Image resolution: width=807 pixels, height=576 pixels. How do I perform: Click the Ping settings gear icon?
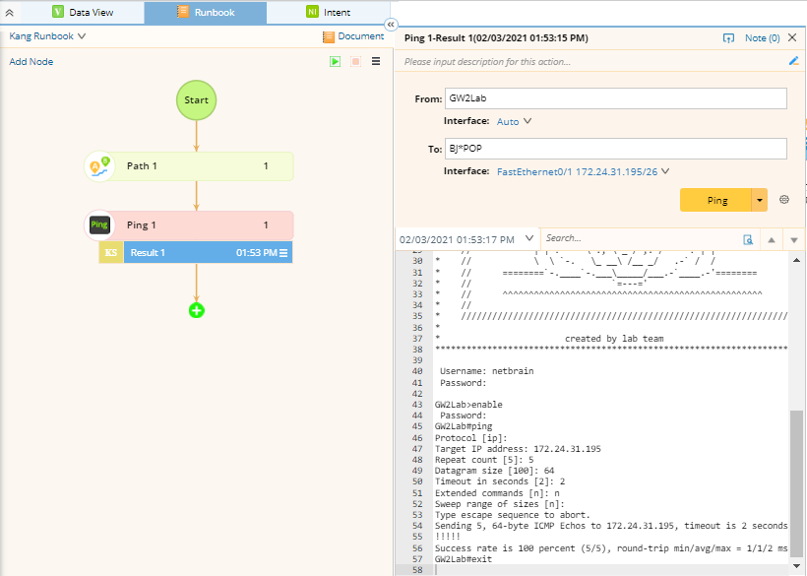click(x=784, y=200)
